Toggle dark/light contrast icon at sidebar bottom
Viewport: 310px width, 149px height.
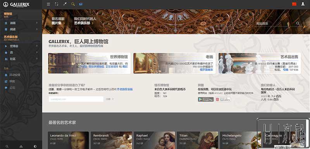point(35,146)
